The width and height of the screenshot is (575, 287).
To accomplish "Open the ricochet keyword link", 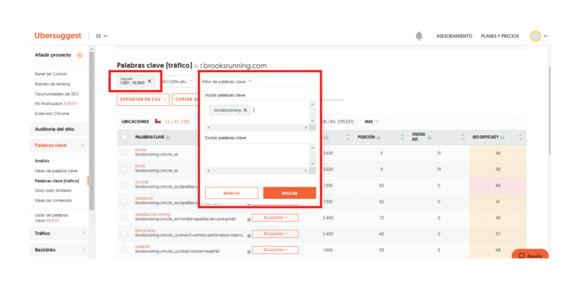I will (141, 182).
